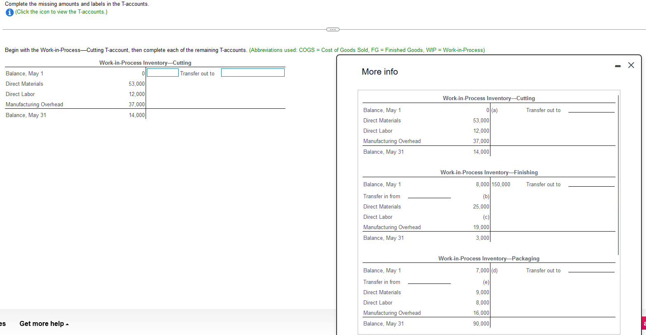This screenshot has width=646, height=335.
Task: Click the 14,000 balance in the question's Cutting account
Action: 137,115
